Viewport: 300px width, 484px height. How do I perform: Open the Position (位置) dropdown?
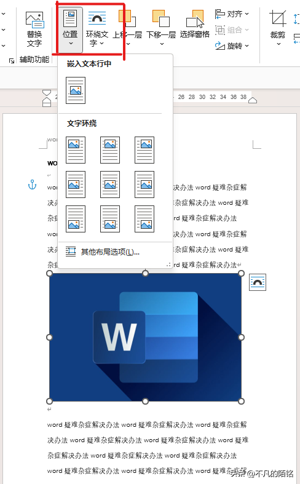tap(70, 29)
